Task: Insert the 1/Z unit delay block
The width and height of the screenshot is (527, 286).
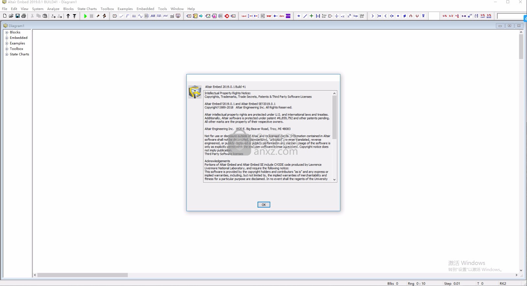Action: click(x=451, y=16)
